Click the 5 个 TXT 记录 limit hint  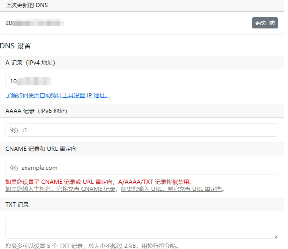92,246
